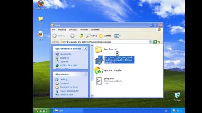Click the programmi file name
Viewport: 202px width, 113px height.
pos(109,78)
